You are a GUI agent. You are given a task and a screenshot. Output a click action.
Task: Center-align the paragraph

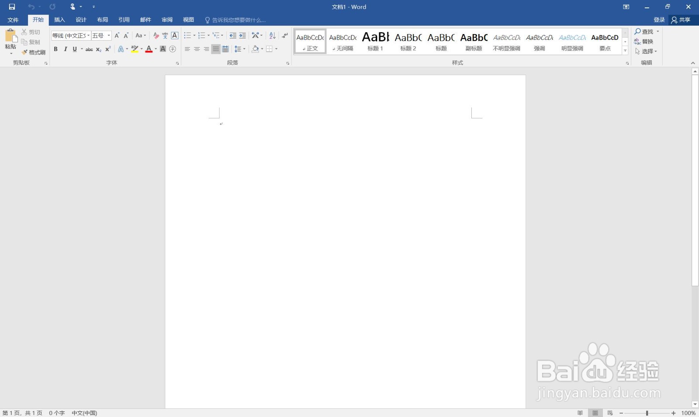pyautogui.click(x=197, y=49)
